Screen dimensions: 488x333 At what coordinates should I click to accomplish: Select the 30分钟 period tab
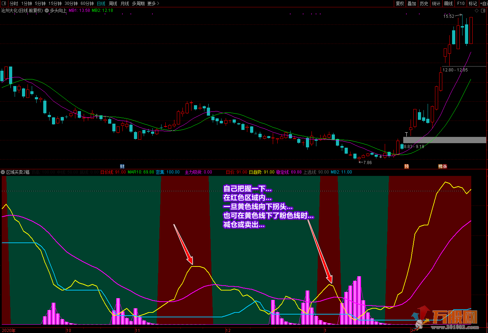point(71,3)
